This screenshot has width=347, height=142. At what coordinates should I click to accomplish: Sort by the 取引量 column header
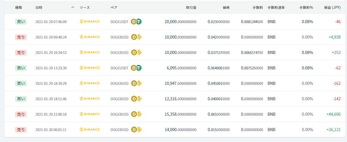point(191,7)
